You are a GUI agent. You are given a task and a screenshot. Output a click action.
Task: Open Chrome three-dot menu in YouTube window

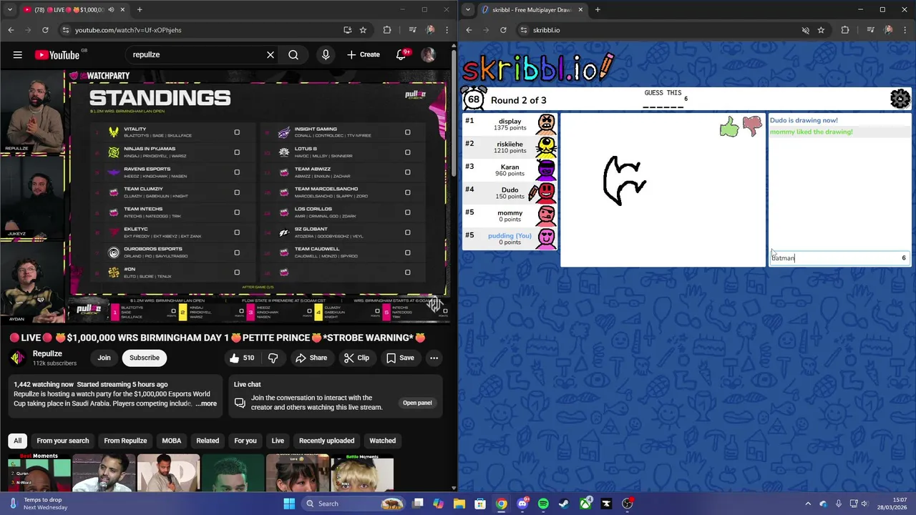tap(448, 30)
